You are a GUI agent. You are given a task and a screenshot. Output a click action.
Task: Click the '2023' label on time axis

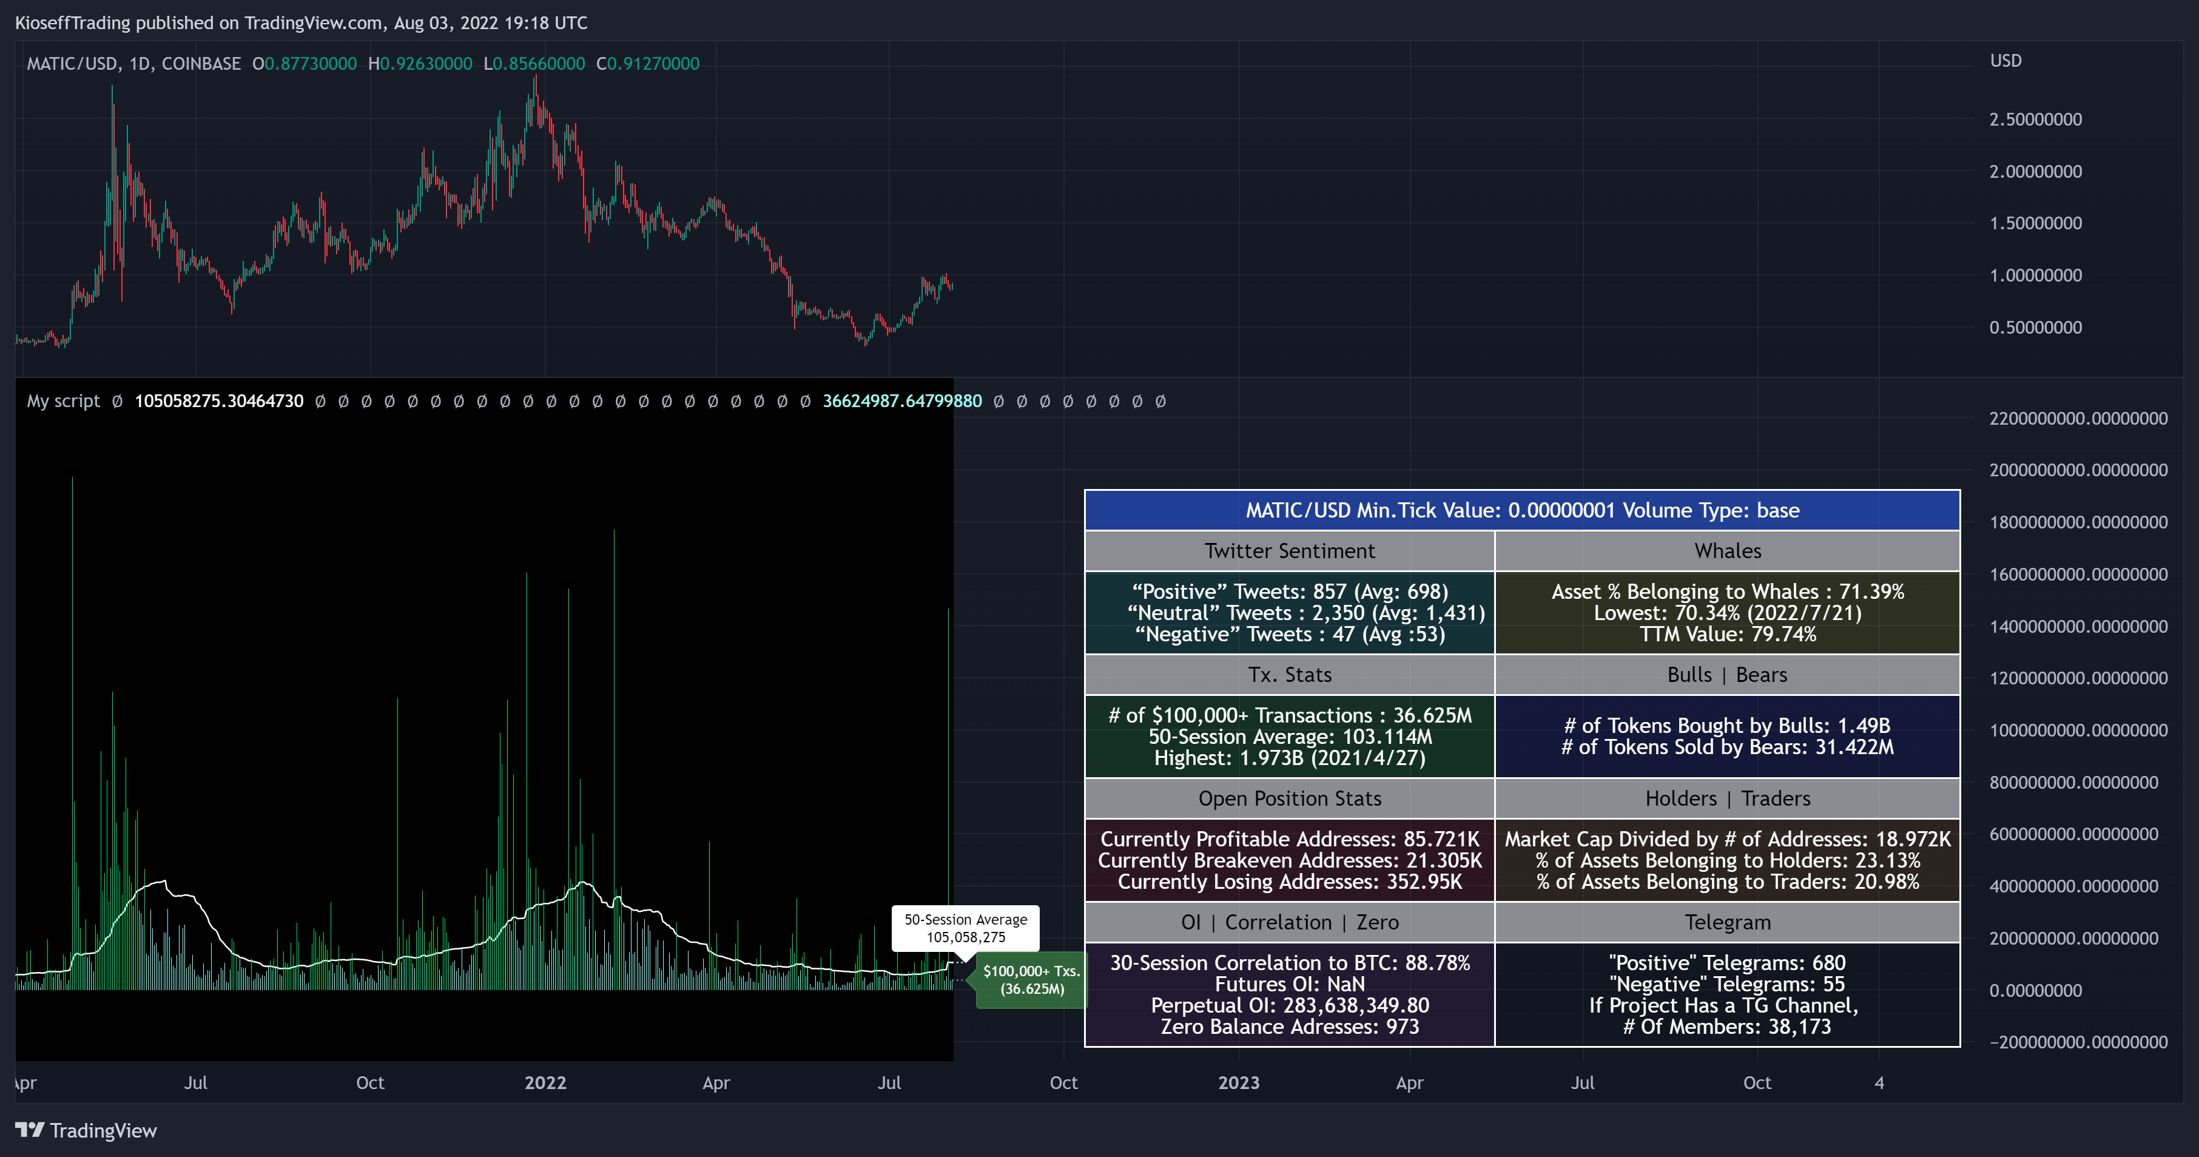[x=1238, y=1083]
